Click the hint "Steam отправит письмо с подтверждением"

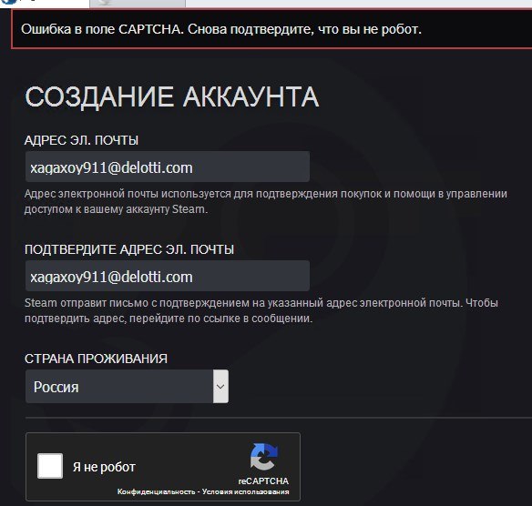point(261,310)
